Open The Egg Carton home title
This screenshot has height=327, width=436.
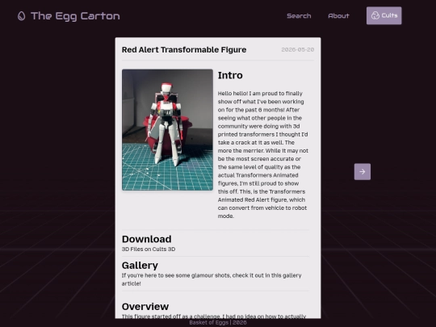75,16
